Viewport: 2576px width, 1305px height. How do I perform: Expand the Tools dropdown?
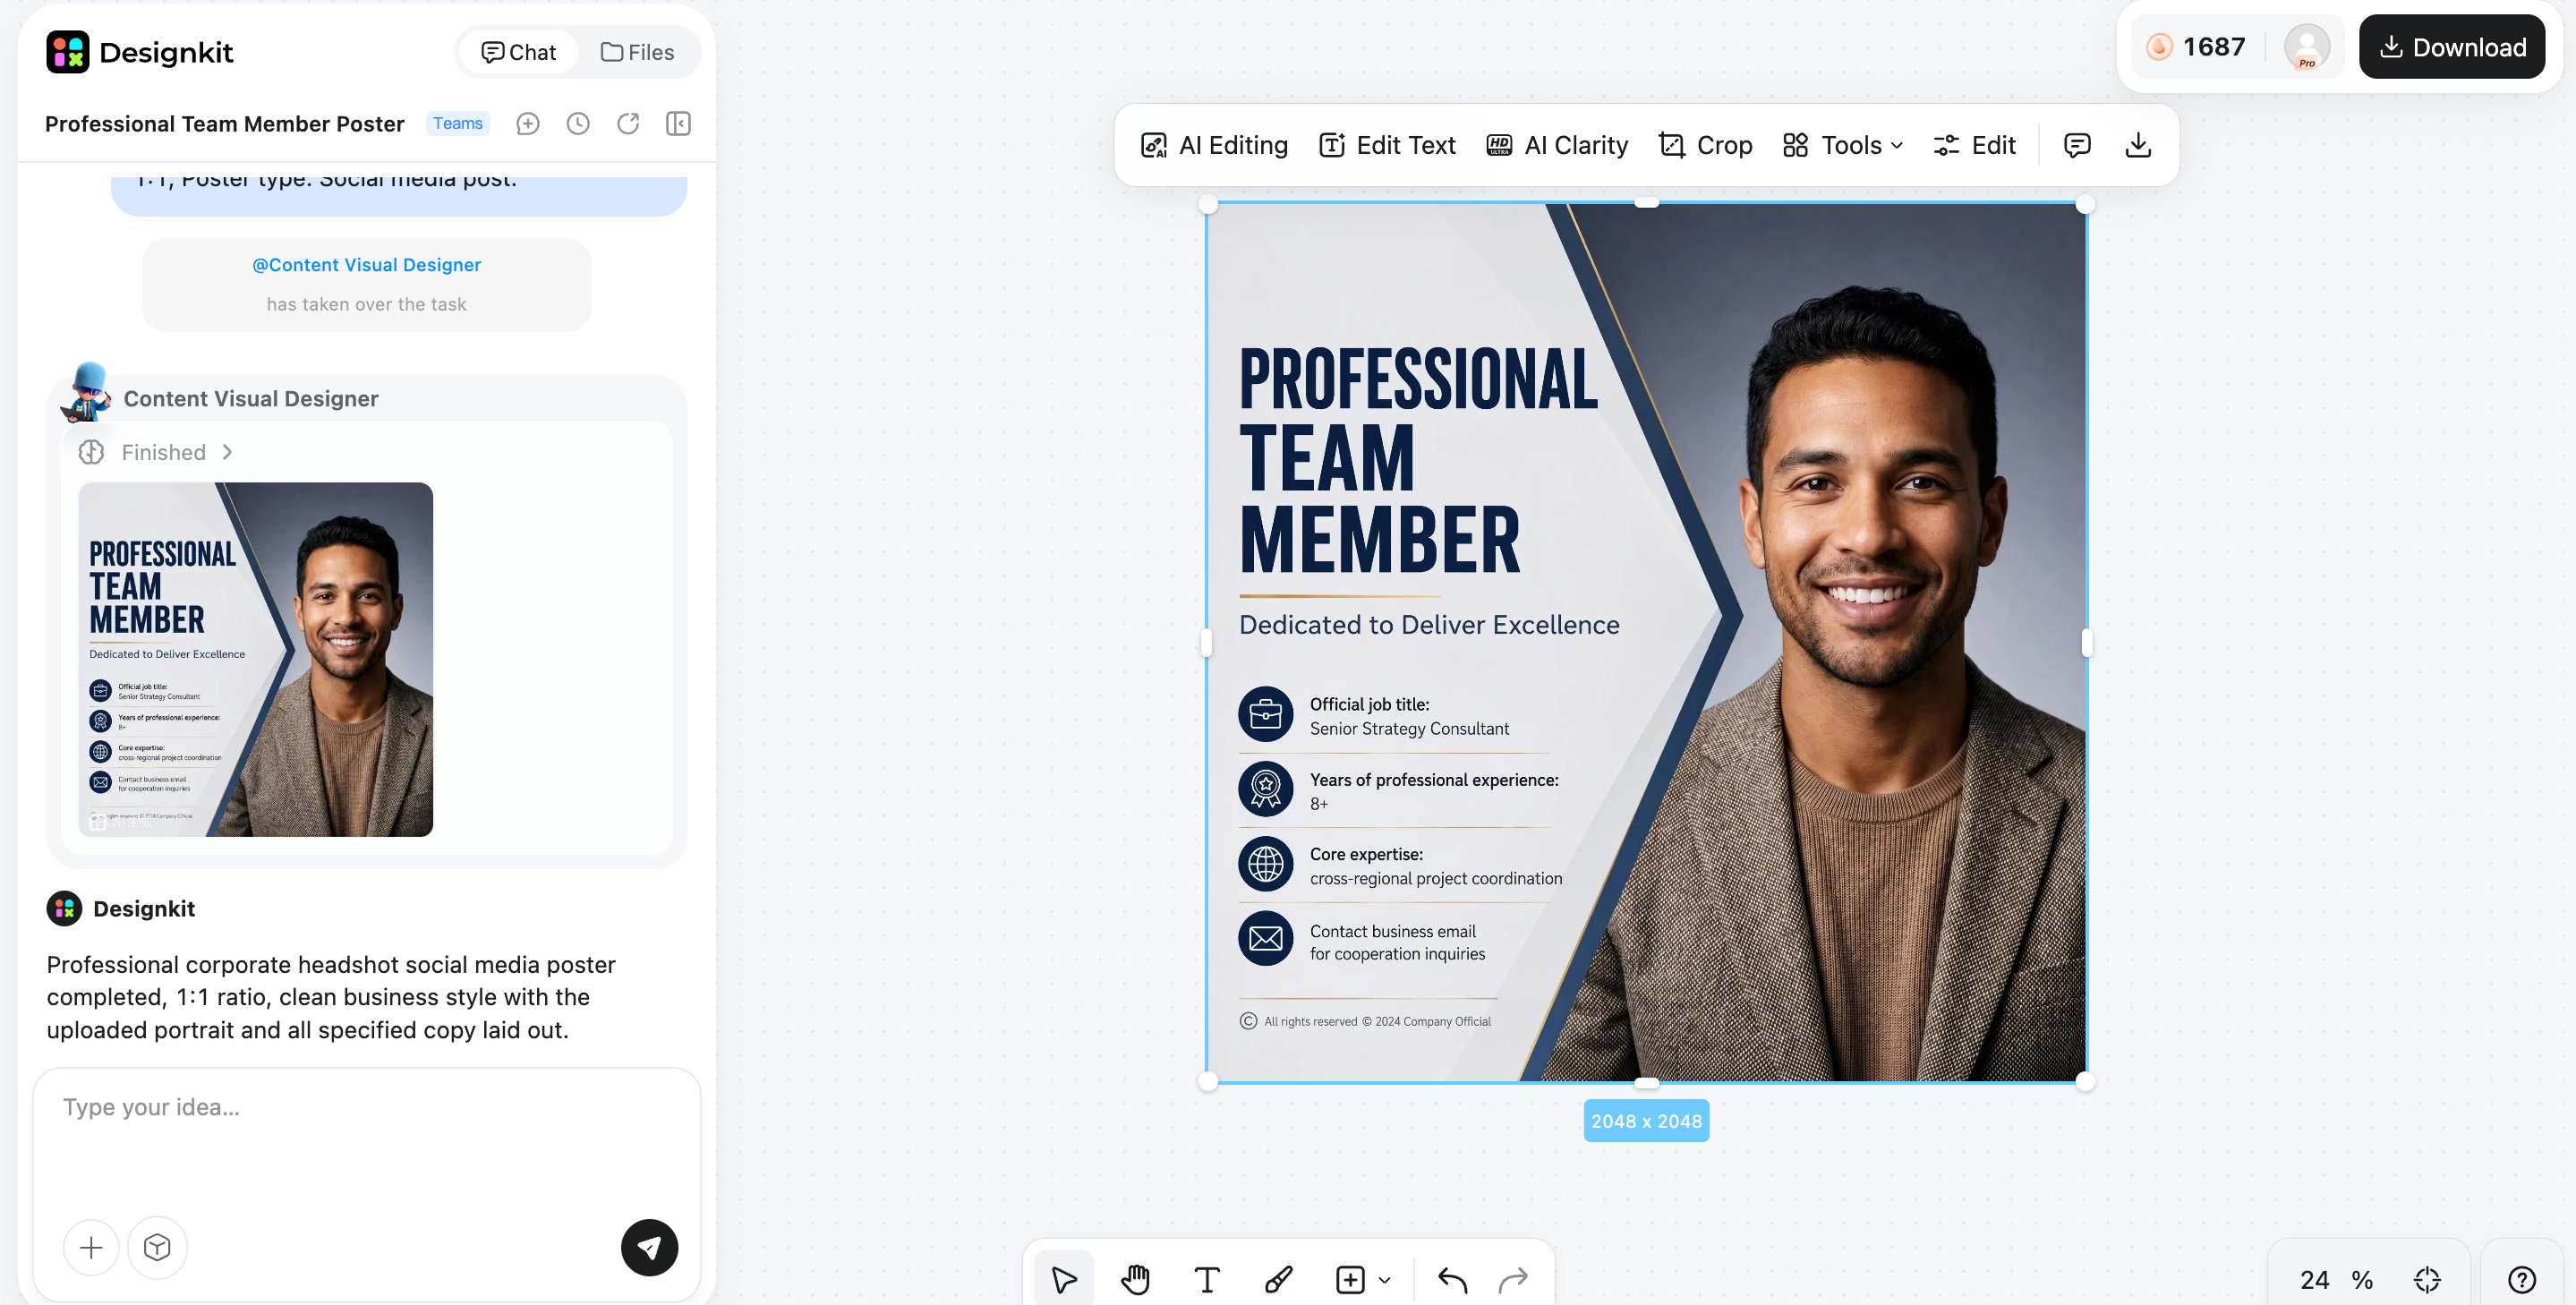click(x=1843, y=145)
